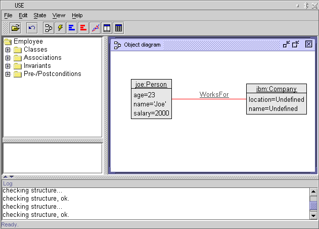Image resolution: width=319 pixels, height=229 pixels.
Task: Click the log scrollbar down arrow
Action: (x=313, y=215)
